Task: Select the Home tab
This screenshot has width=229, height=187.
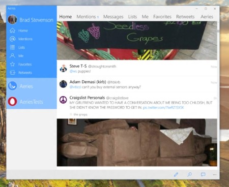Action: [66, 17]
